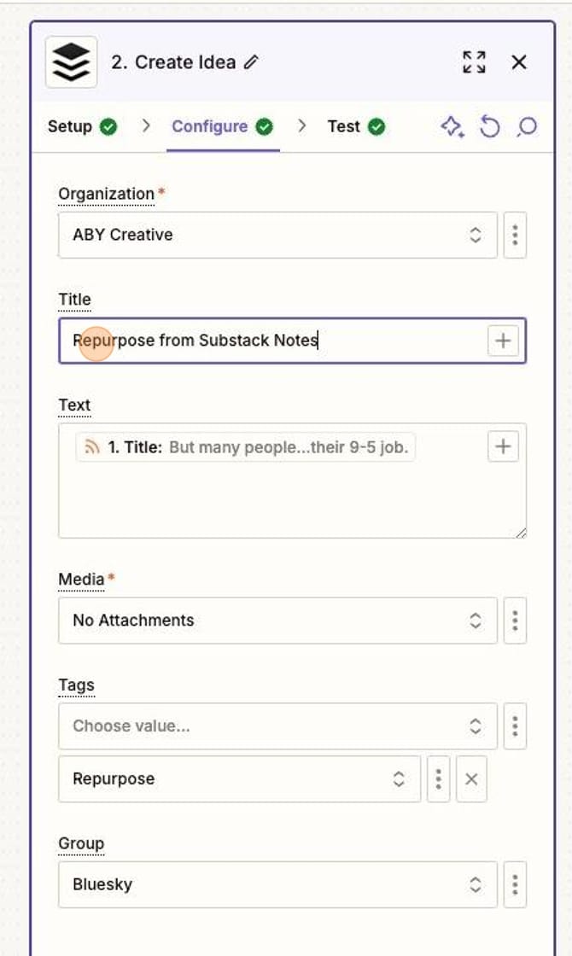This screenshot has height=956, width=572.
Task: Click the Title field label
Action: [74, 300]
